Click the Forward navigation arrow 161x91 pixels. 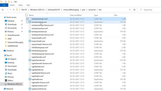click(x=7, y=10)
